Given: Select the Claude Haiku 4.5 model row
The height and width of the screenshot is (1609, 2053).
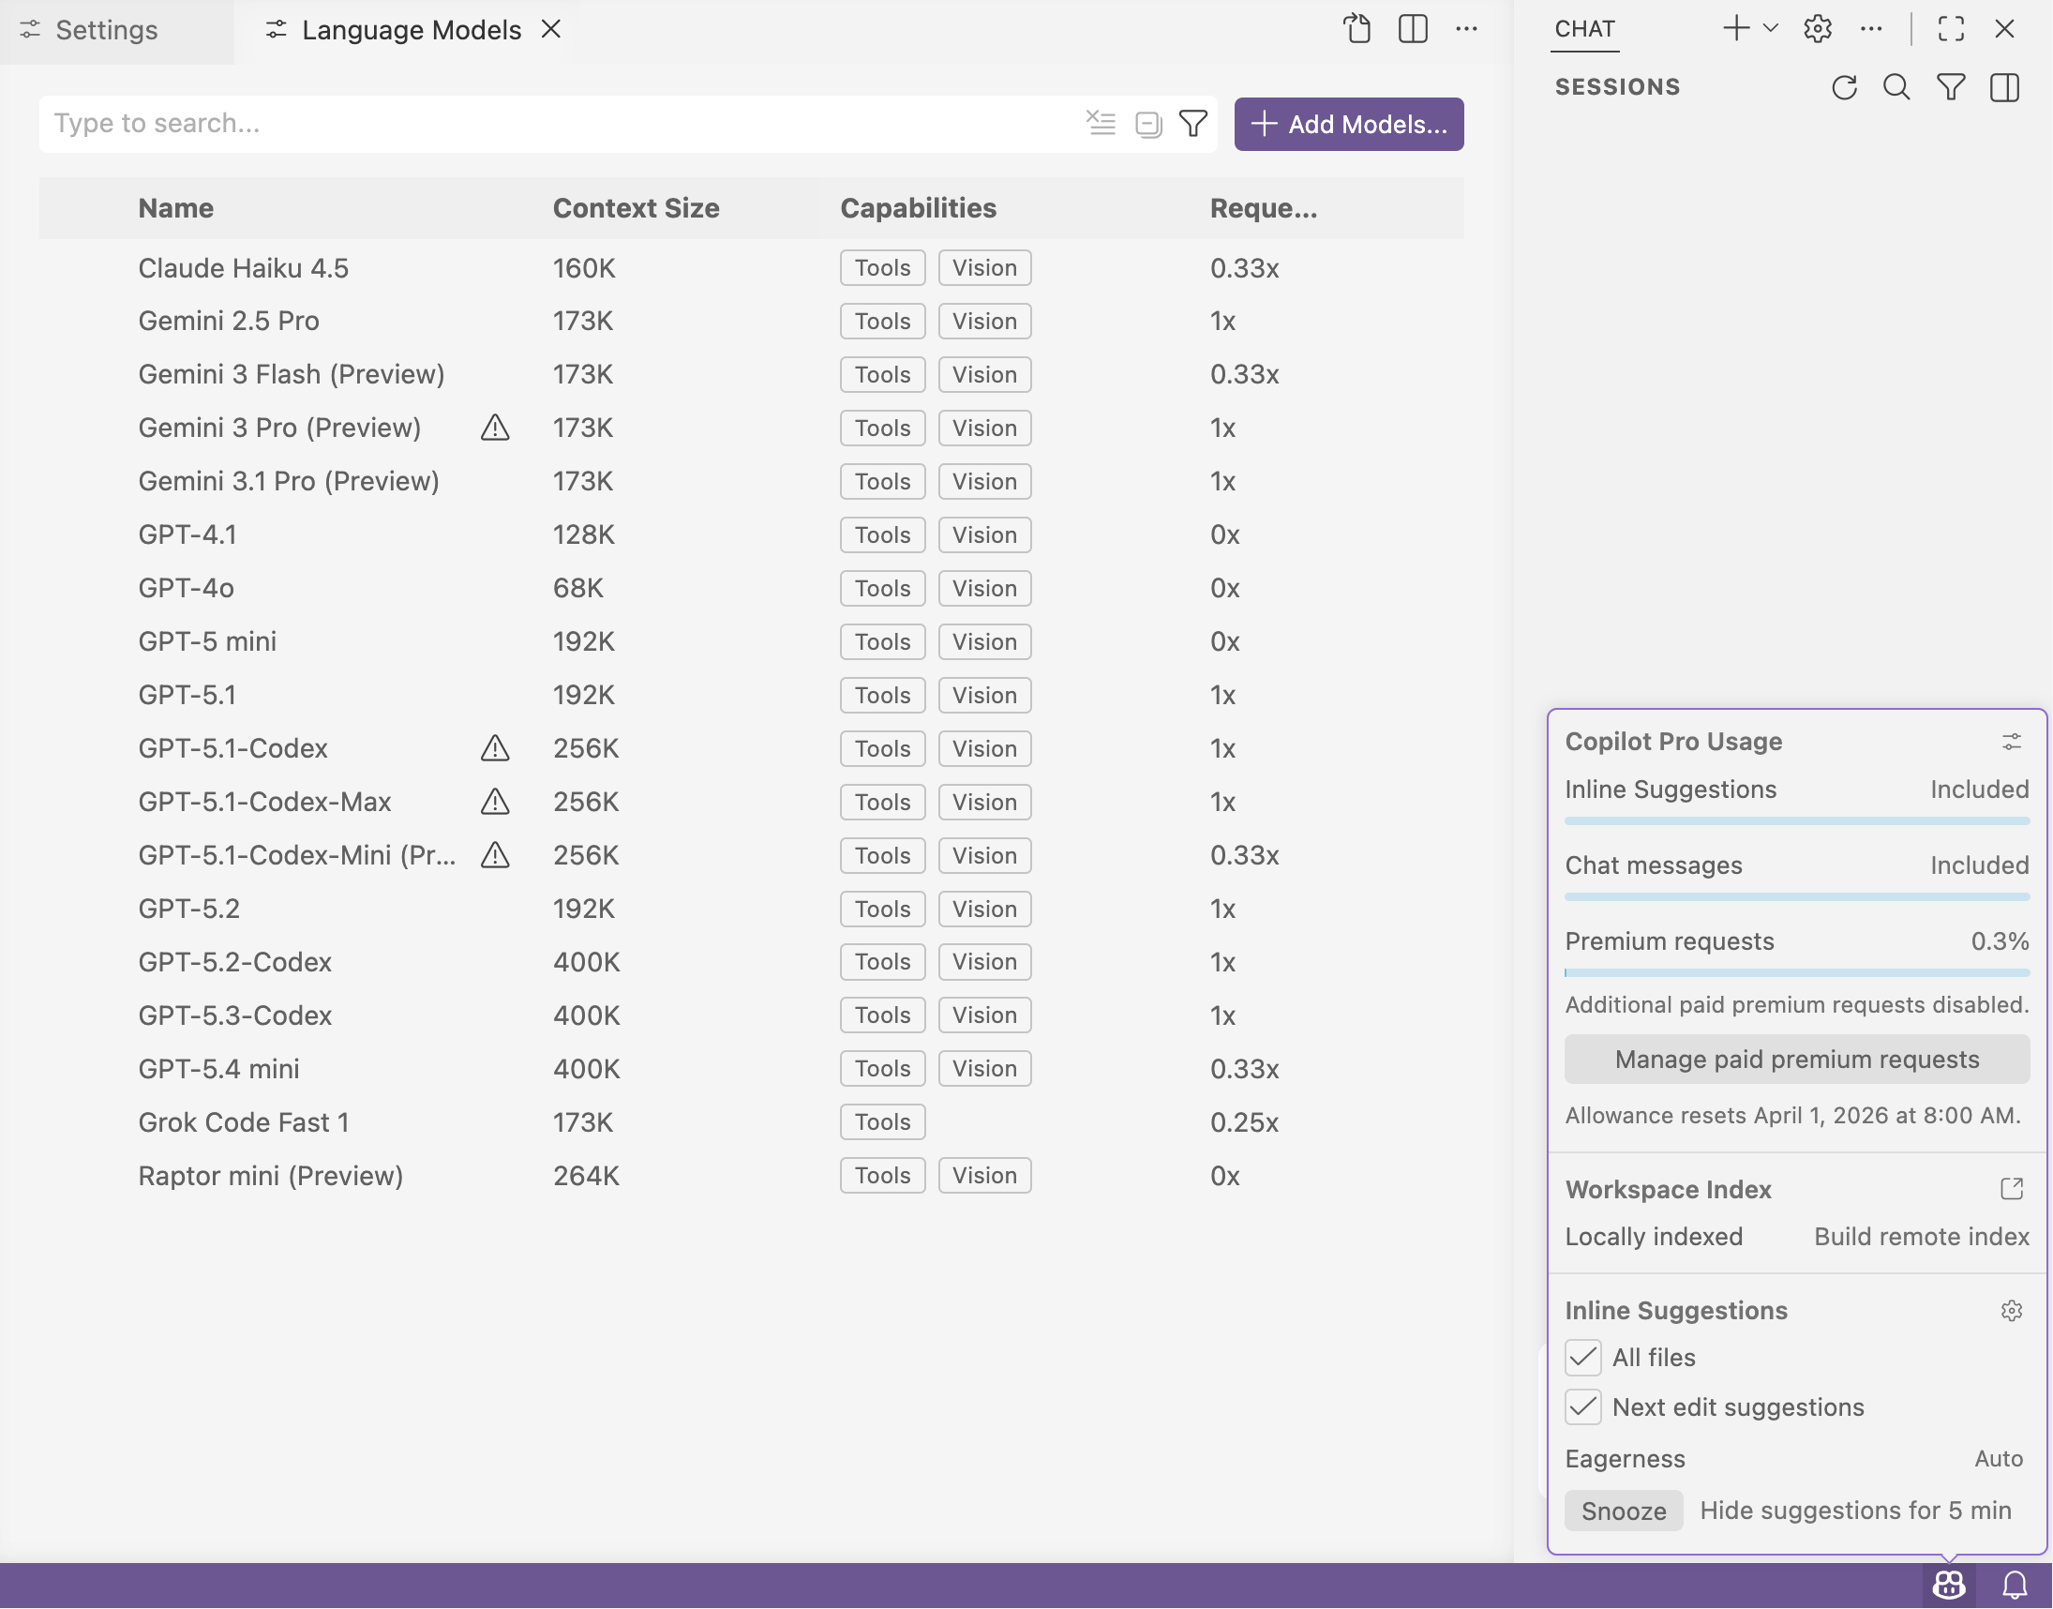Looking at the screenshot, I should click(752, 268).
